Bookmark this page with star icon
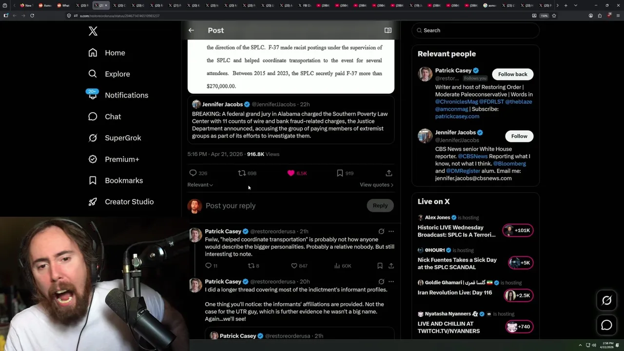This screenshot has width=624, height=351. pyautogui.click(x=554, y=16)
